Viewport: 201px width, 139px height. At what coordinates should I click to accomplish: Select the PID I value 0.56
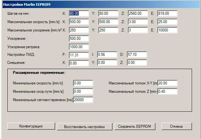107,55
